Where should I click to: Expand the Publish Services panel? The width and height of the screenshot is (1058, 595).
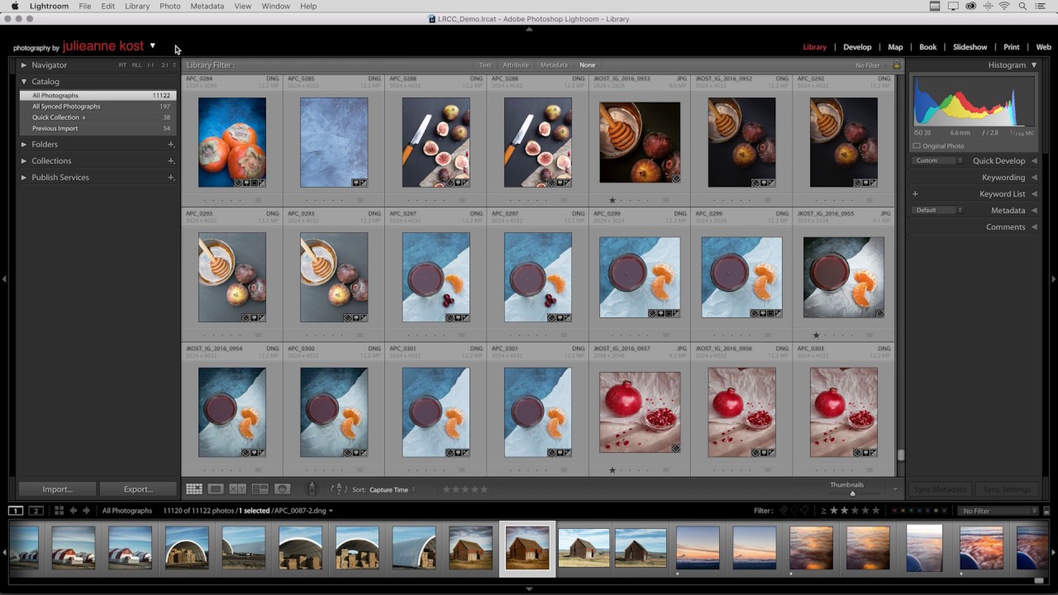click(x=24, y=178)
